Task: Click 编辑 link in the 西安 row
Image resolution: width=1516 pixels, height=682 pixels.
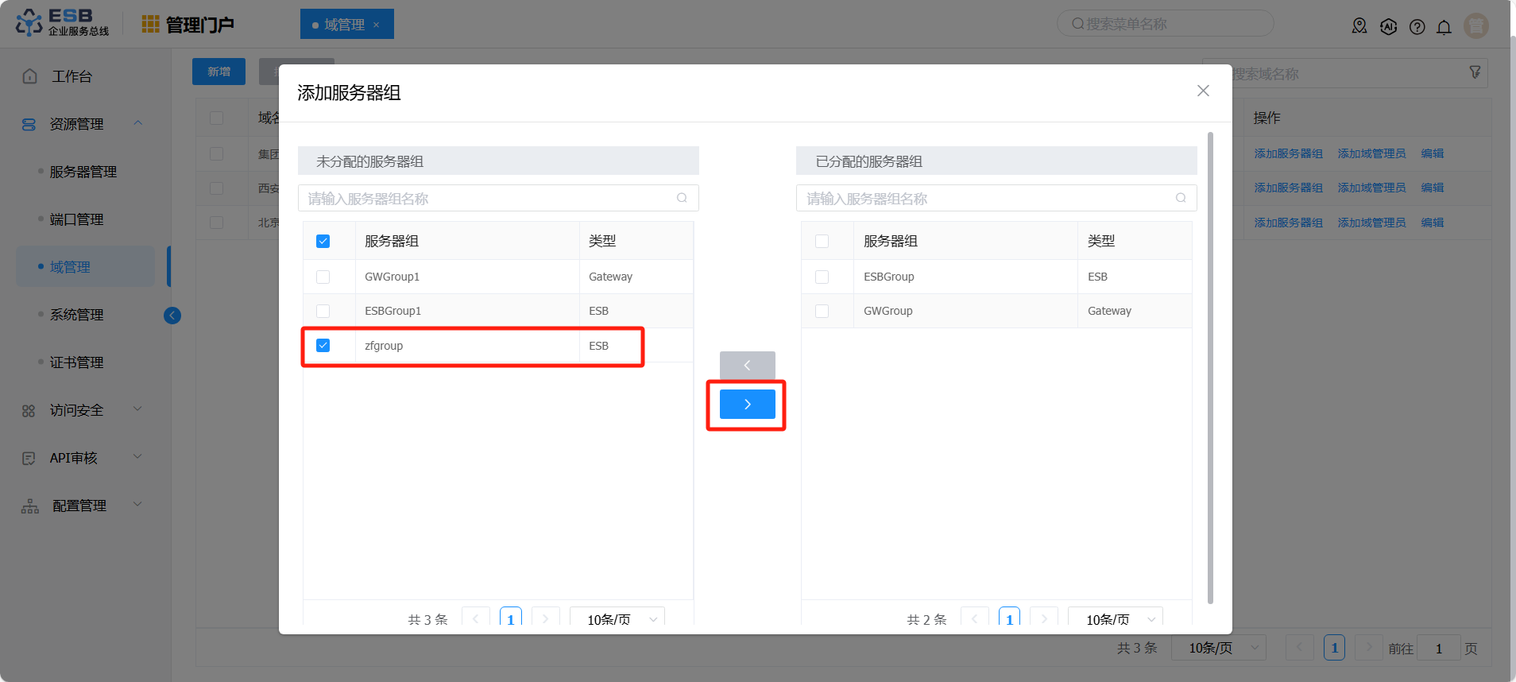Action: (x=1433, y=188)
